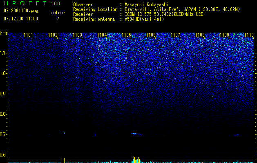Click the faint blue echo near 1109

point(236,135)
